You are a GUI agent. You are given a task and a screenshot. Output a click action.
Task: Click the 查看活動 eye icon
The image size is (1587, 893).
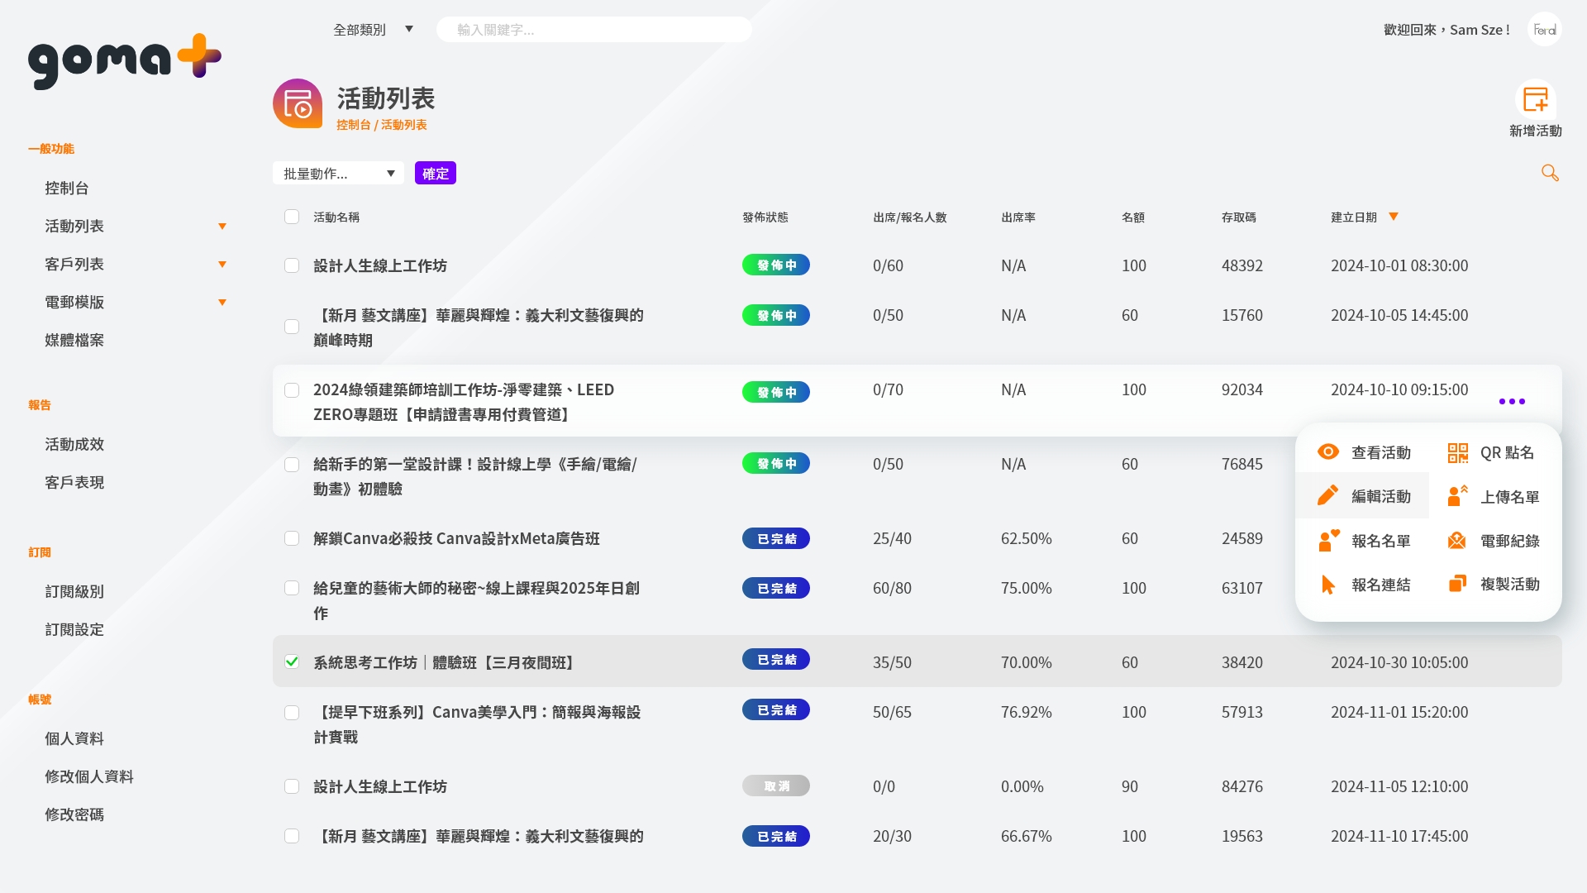(1328, 451)
